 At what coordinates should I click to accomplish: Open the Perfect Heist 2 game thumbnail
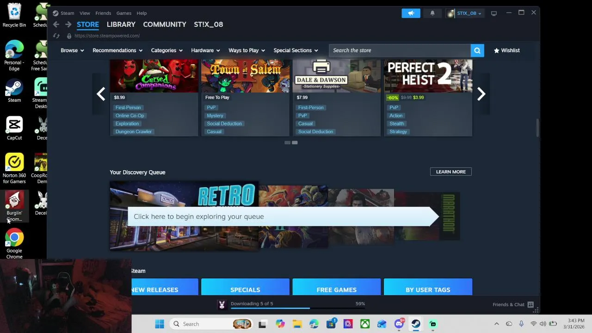(428, 76)
